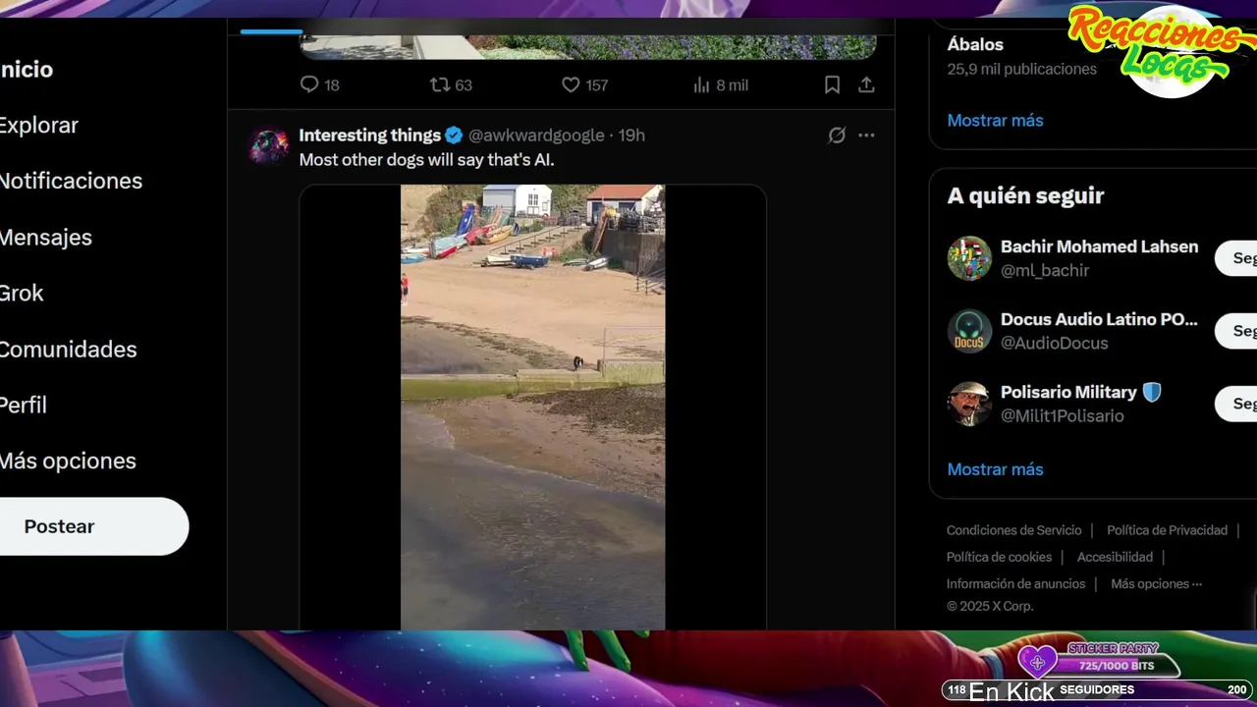This screenshot has width=1257, height=707.
Task: Repost the tweet showing 63 reposts
Action: tap(451, 85)
